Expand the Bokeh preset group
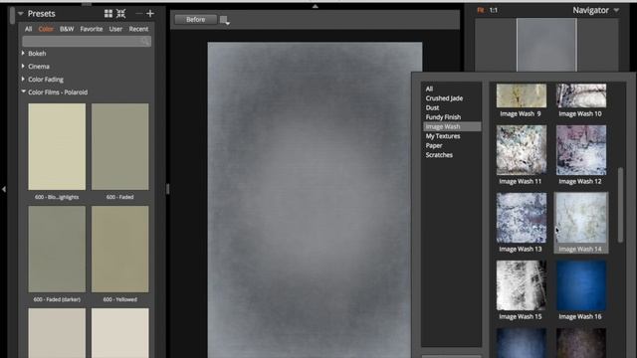The width and height of the screenshot is (637, 358). click(x=23, y=53)
